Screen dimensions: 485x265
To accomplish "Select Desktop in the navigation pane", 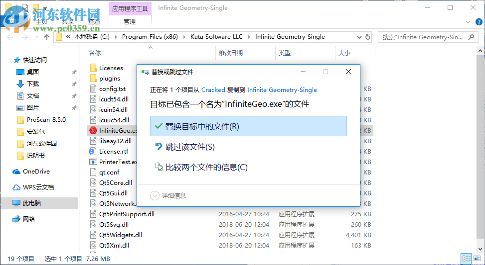I will [33, 72].
